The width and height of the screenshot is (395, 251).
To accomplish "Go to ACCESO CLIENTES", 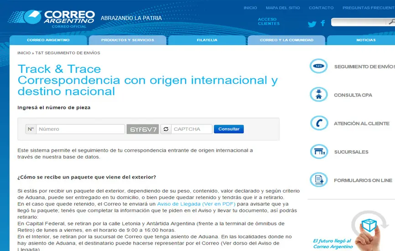I will tap(269, 21).
